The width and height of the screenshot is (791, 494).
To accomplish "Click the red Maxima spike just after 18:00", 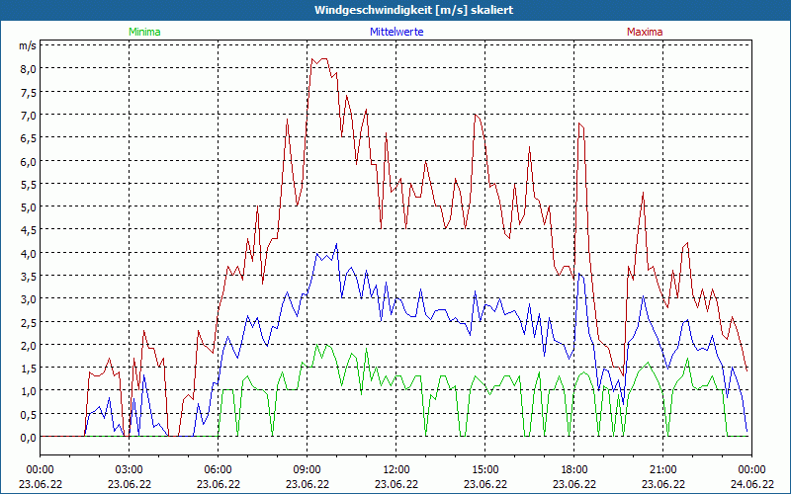I will pos(581,125).
